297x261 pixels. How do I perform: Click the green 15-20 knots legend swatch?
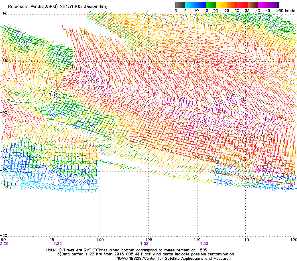click(211, 5)
